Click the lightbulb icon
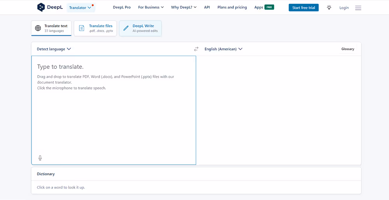Viewport: 389px width, 200px height. [x=329, y=7]
